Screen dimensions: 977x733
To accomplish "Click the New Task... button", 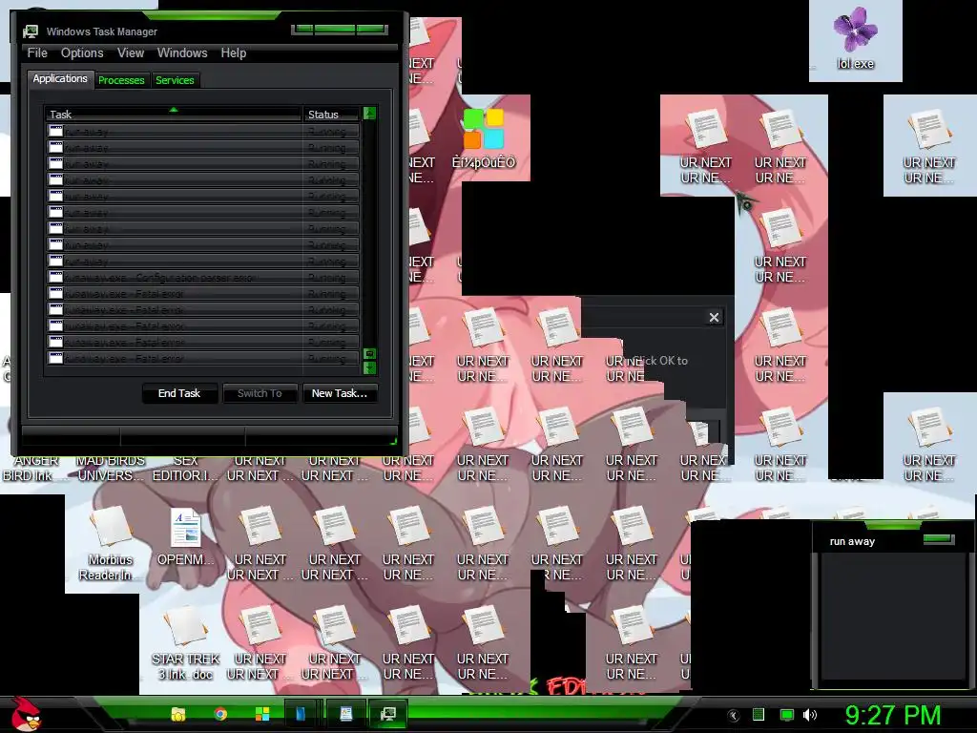I will (340, 393).
